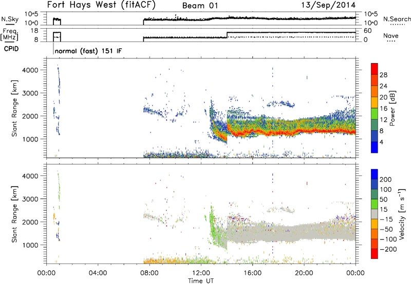This screenshot has height=284, width=411.
Task: Click the "Power [dB]" color bar title
Action: coord(392,108)
